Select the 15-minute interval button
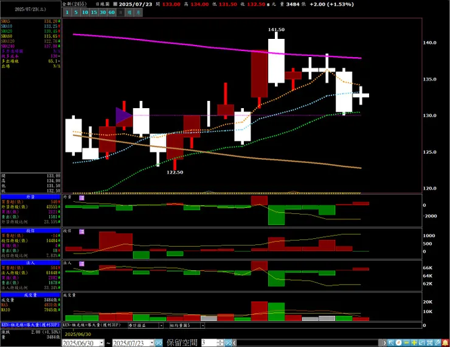This screenshot has width=450, height=347. 94,12
